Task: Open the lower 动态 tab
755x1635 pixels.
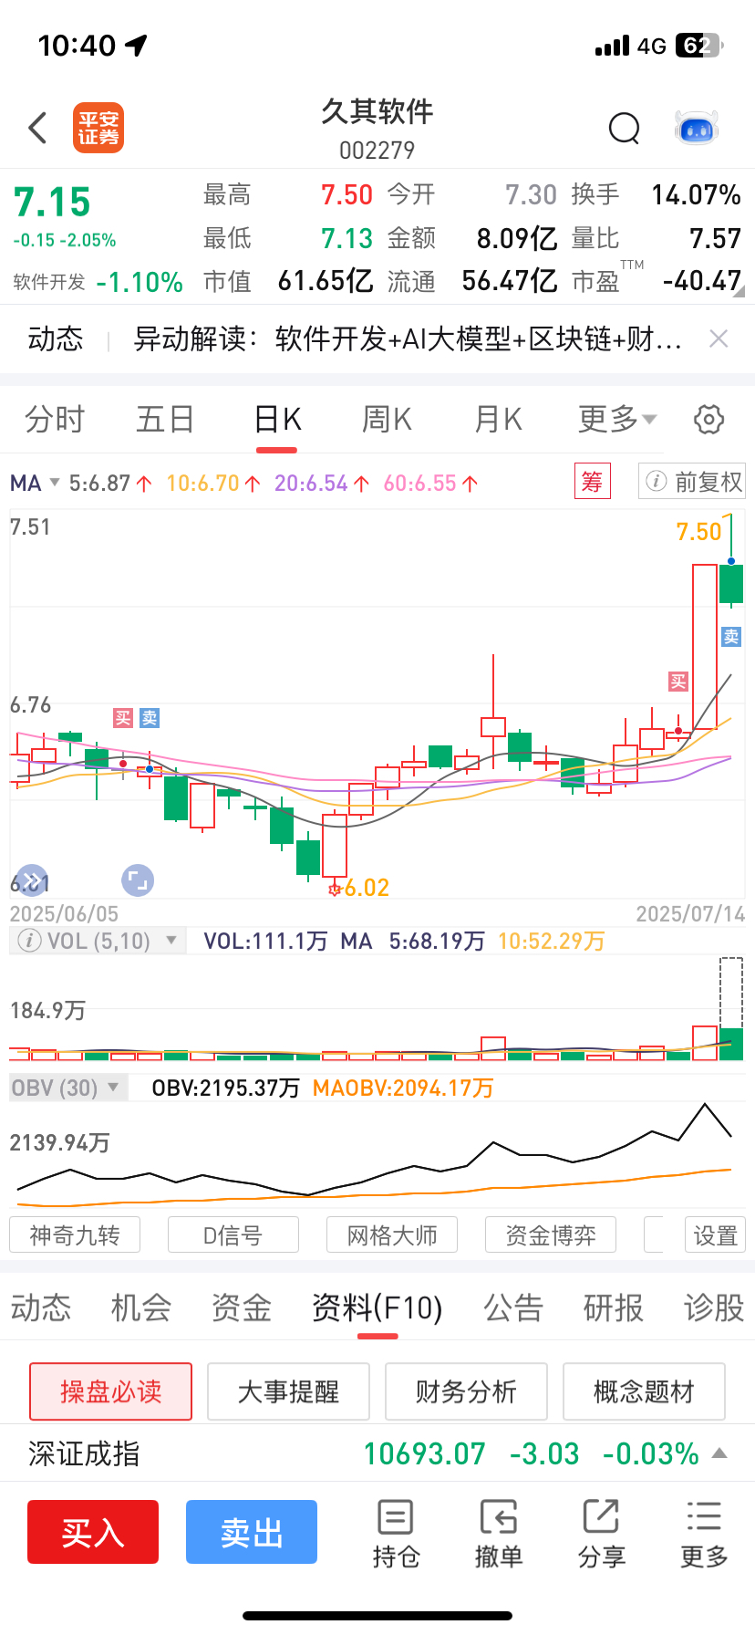Action: point(41,1308)
